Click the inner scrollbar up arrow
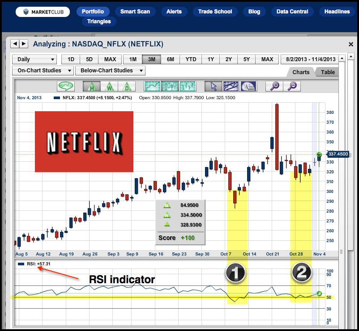The height and width of the screenshot is (331, 359). (x=342, y=58)
